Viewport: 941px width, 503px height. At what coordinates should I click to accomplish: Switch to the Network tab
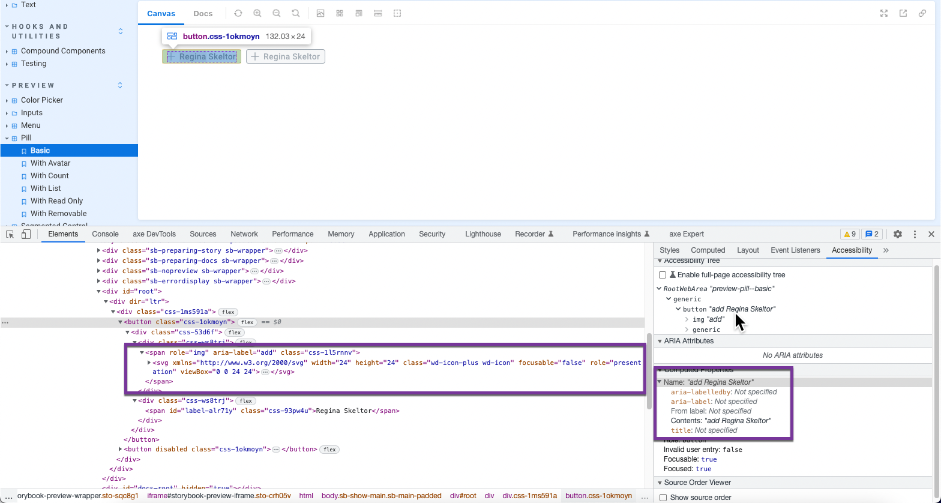coord(244,234)
